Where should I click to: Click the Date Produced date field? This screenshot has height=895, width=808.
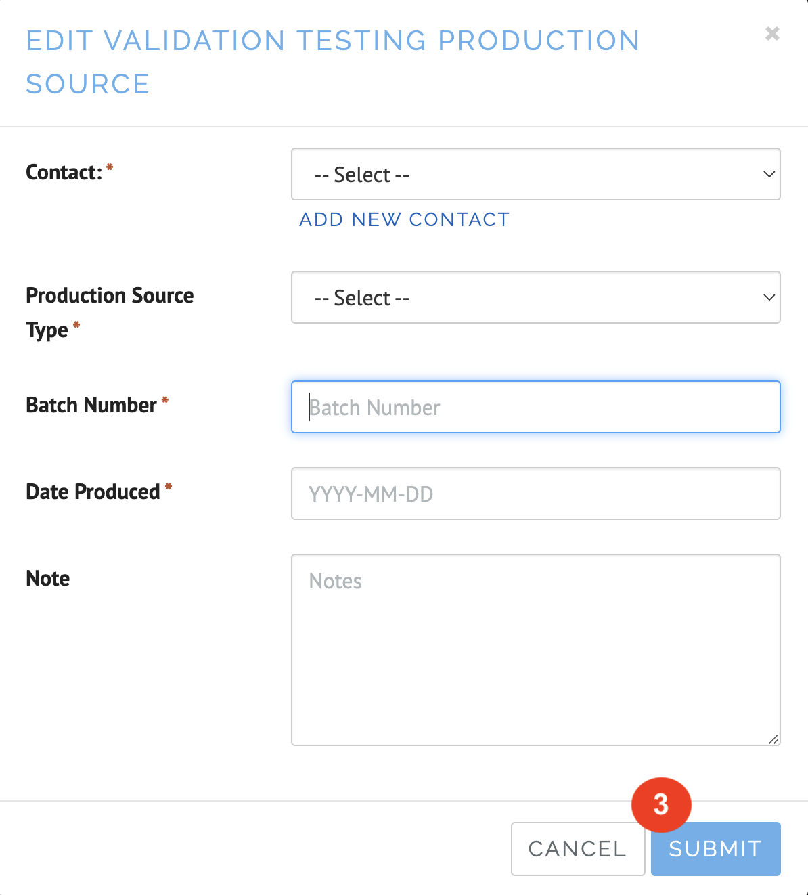coord(535,494)
